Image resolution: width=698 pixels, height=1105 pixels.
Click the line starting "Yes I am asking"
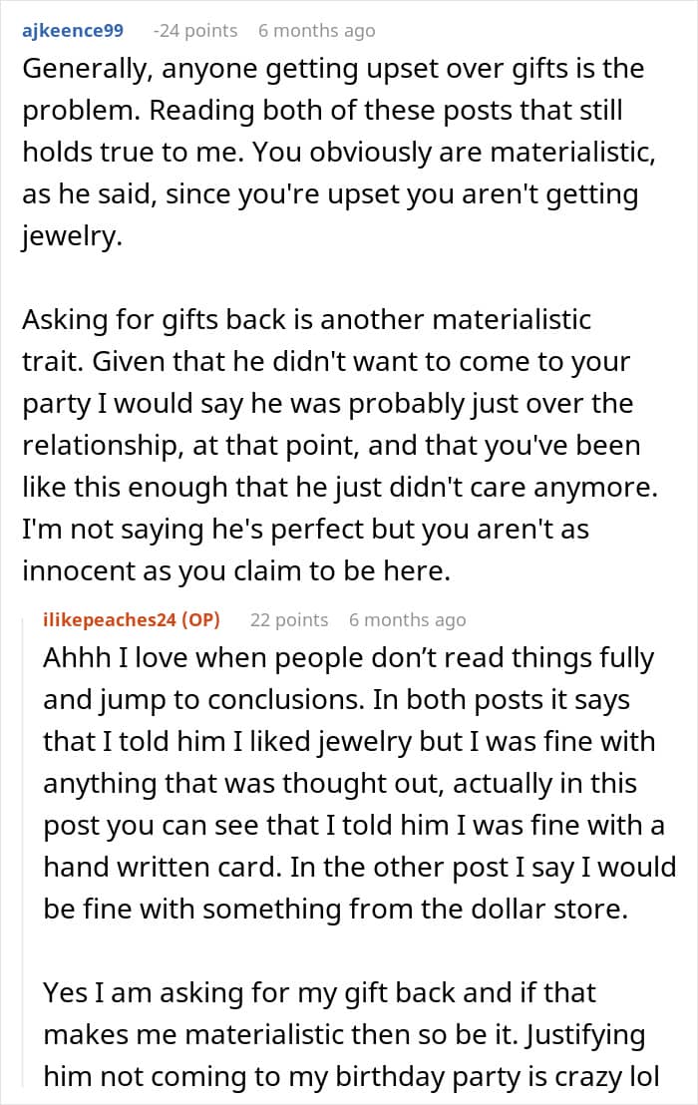point(319,993)
